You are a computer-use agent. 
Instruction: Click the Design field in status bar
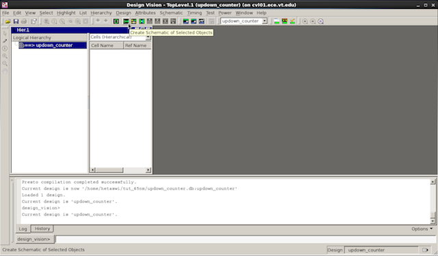point(381,250)
